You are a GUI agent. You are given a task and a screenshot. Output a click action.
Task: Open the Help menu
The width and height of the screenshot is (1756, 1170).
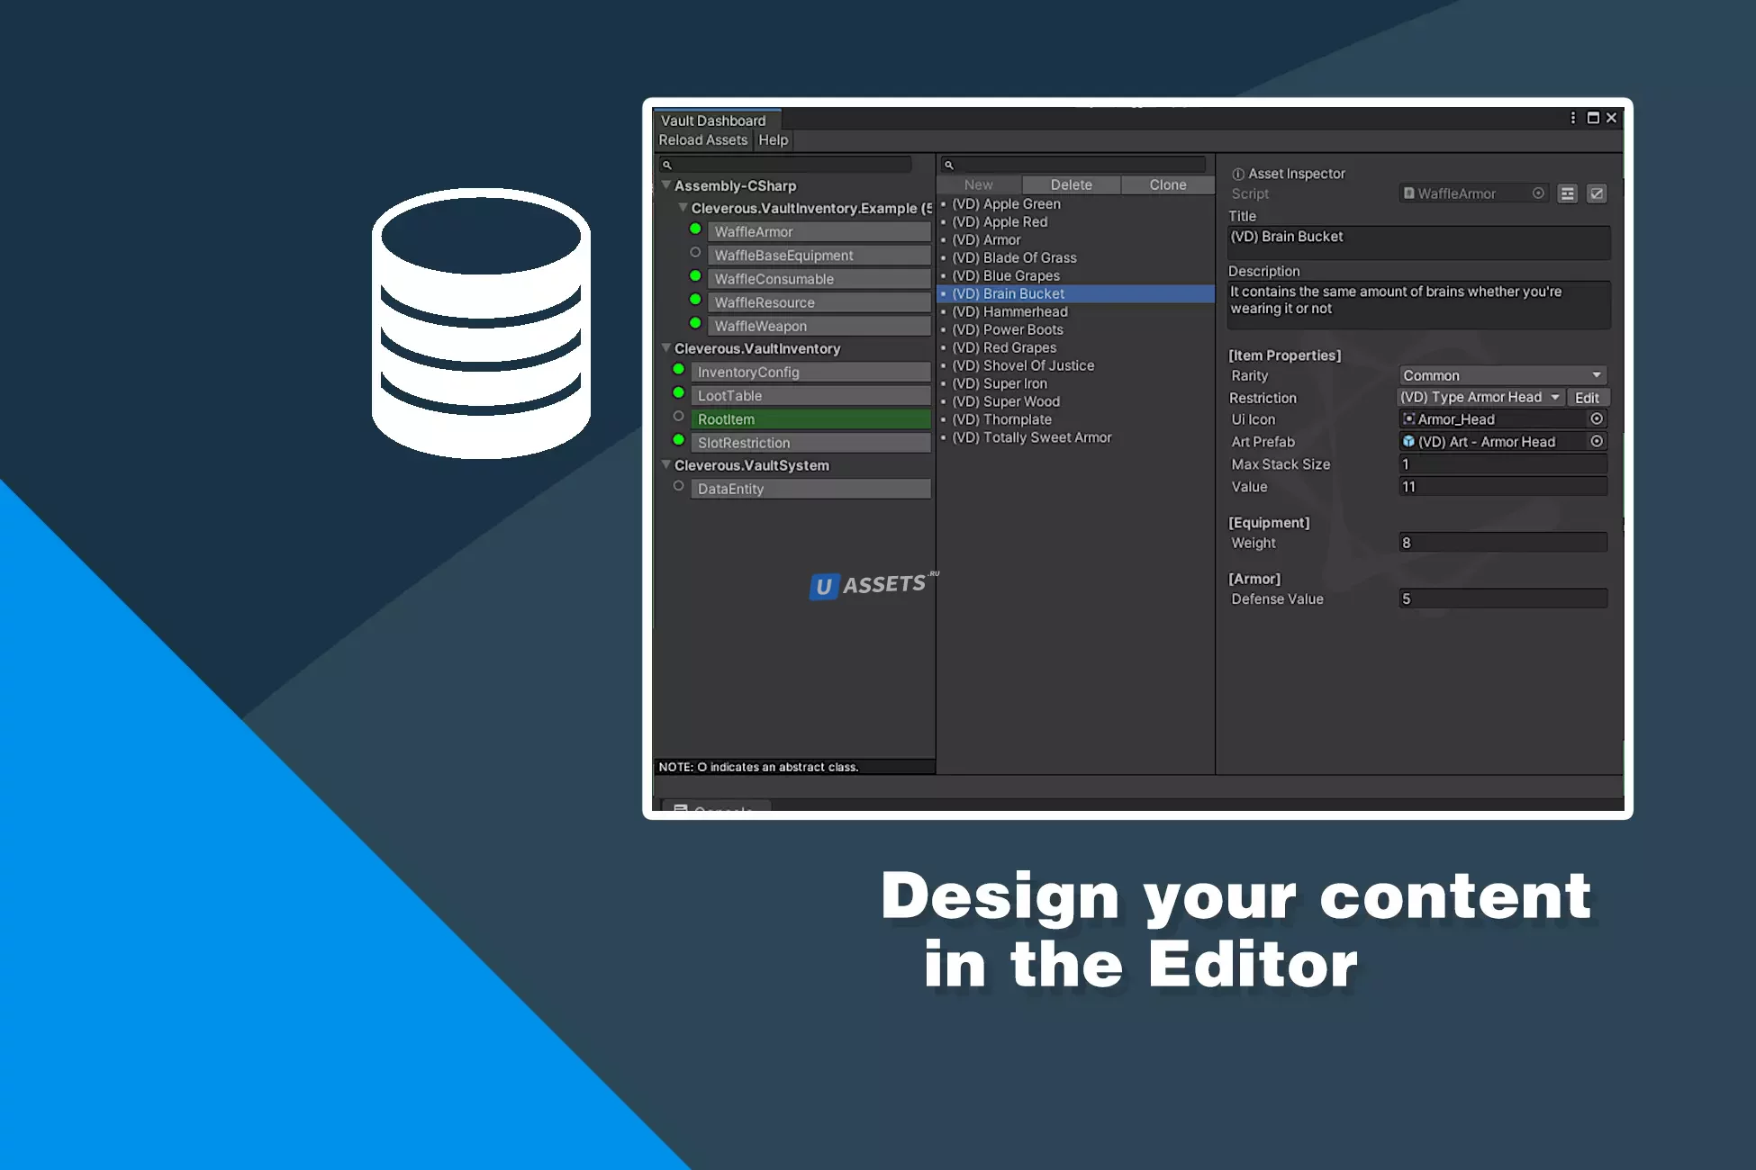(x=773, y=140)
